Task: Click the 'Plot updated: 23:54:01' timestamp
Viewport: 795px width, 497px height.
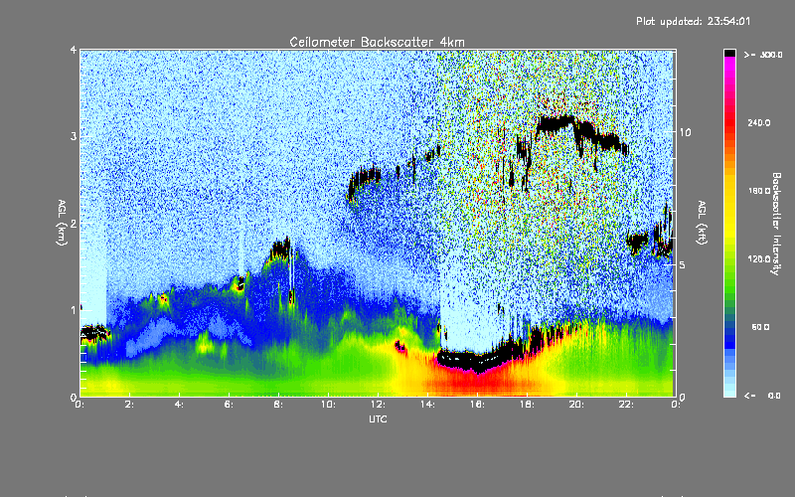Action: click(693, 21)
